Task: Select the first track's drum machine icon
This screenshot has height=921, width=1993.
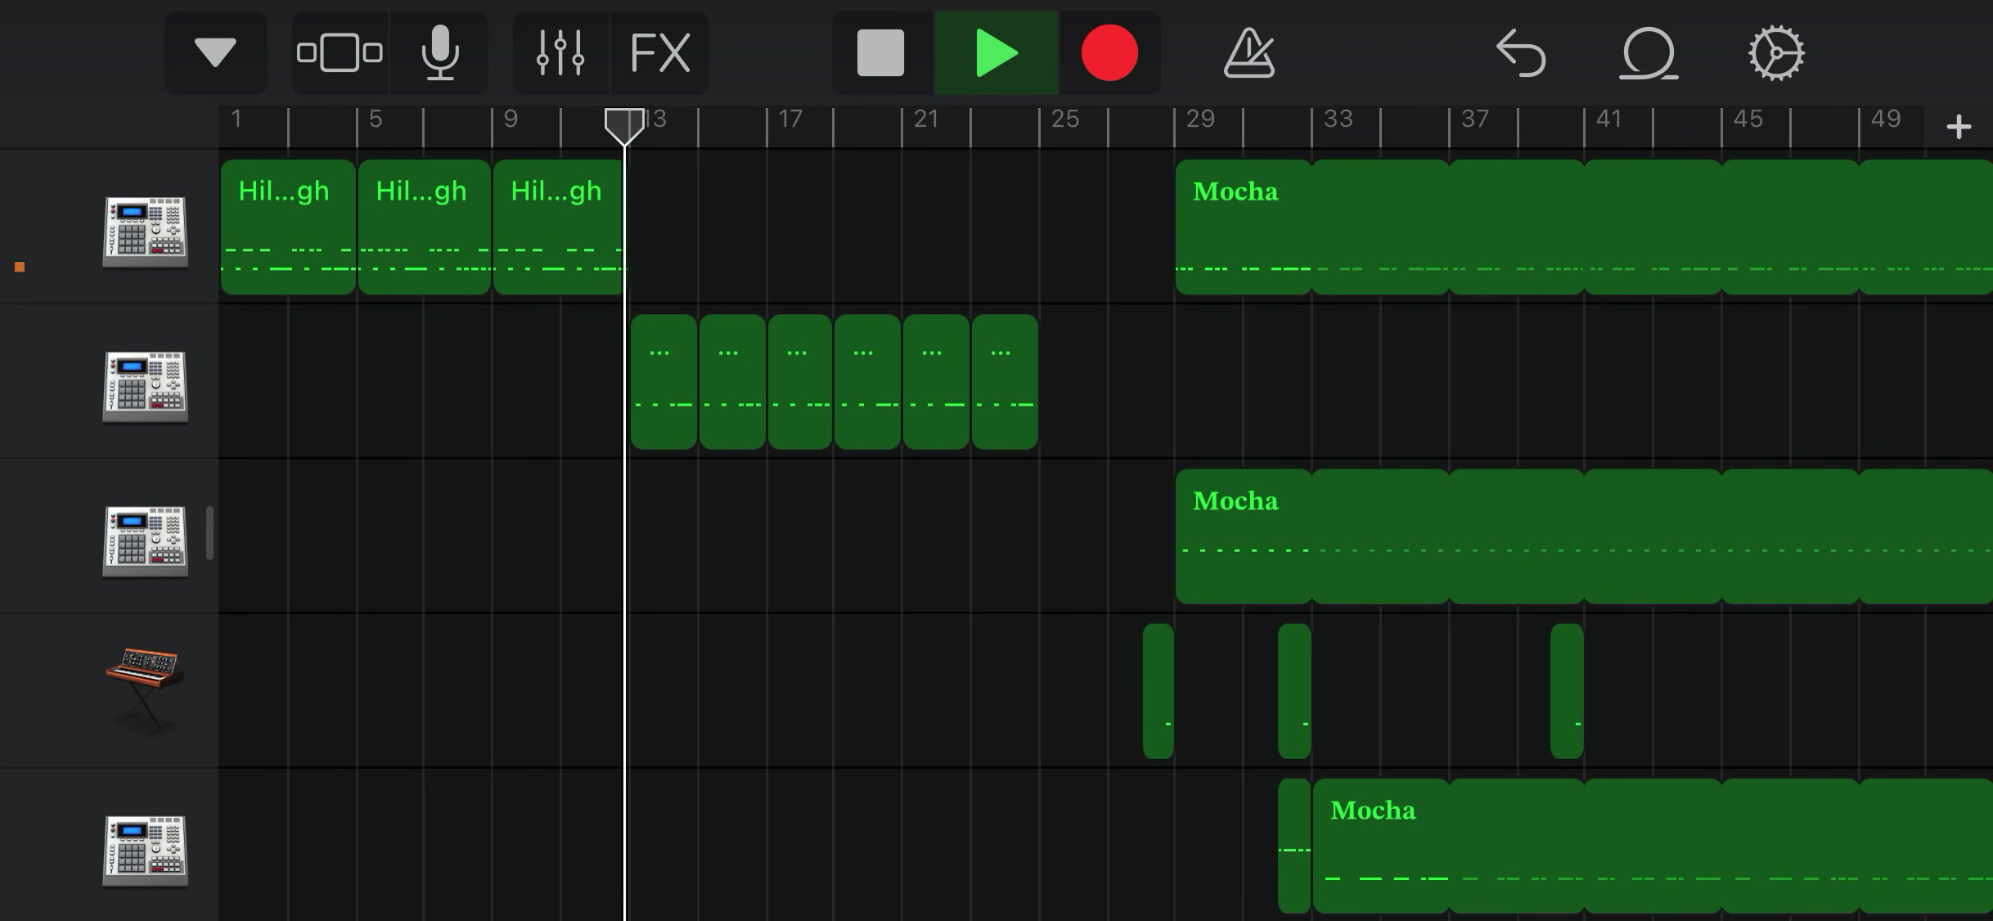Action: 146,231
